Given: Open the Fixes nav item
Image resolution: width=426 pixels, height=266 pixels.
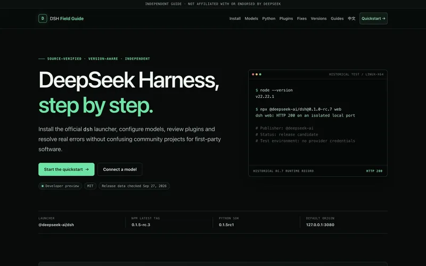Looking at the screenshot, I should (x=302, y=19).
